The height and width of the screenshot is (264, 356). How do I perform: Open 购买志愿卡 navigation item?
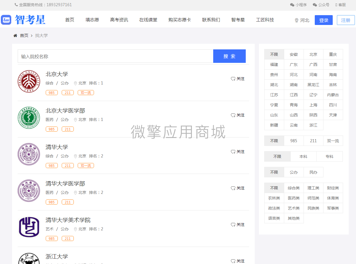pos(180,20)
